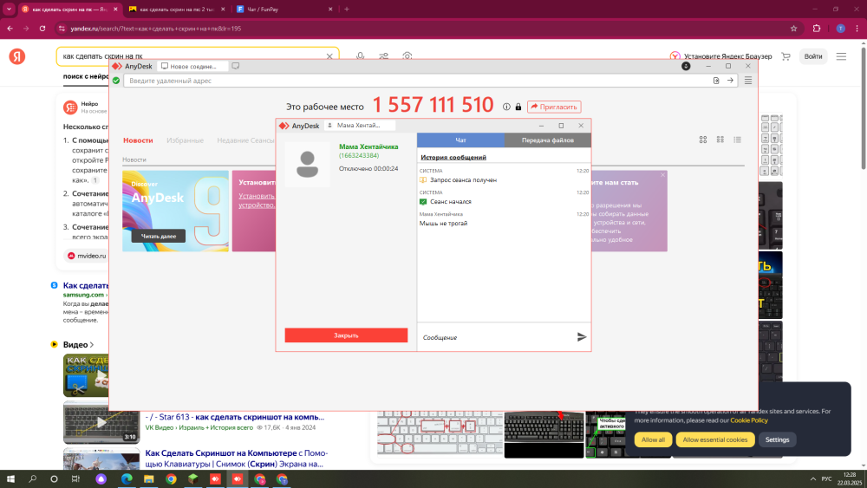Clear the Yandex search field with the X
867x488 pixels.
coord(329,56)
